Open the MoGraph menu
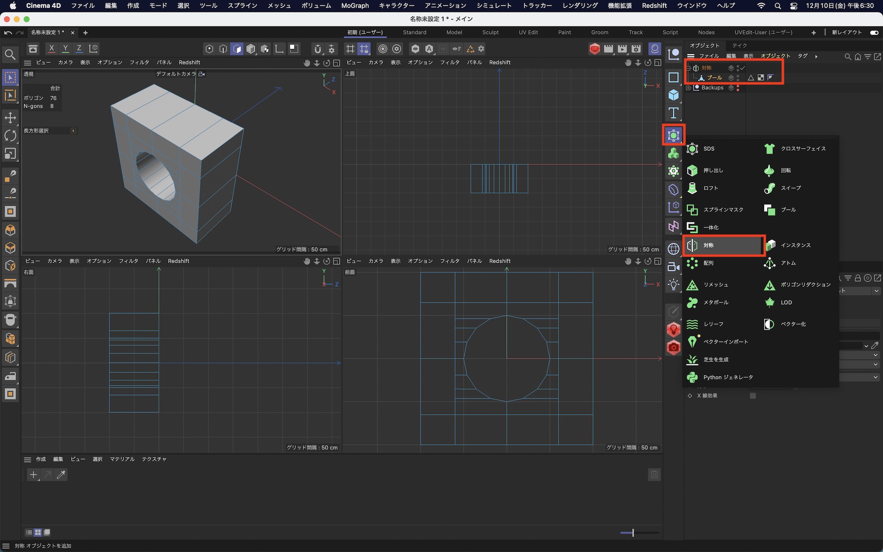Viewport: 883px width, 552px height. point(355,6)
